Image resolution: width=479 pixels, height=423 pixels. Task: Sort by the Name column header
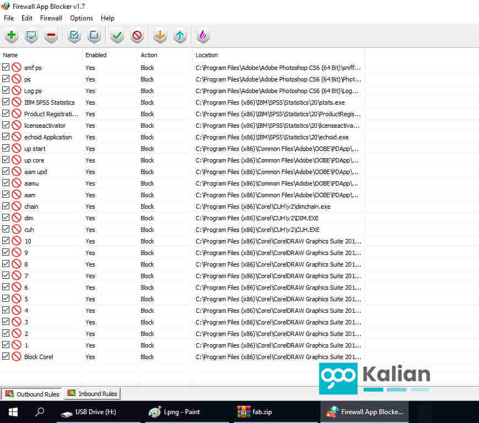tap(41, 55)
